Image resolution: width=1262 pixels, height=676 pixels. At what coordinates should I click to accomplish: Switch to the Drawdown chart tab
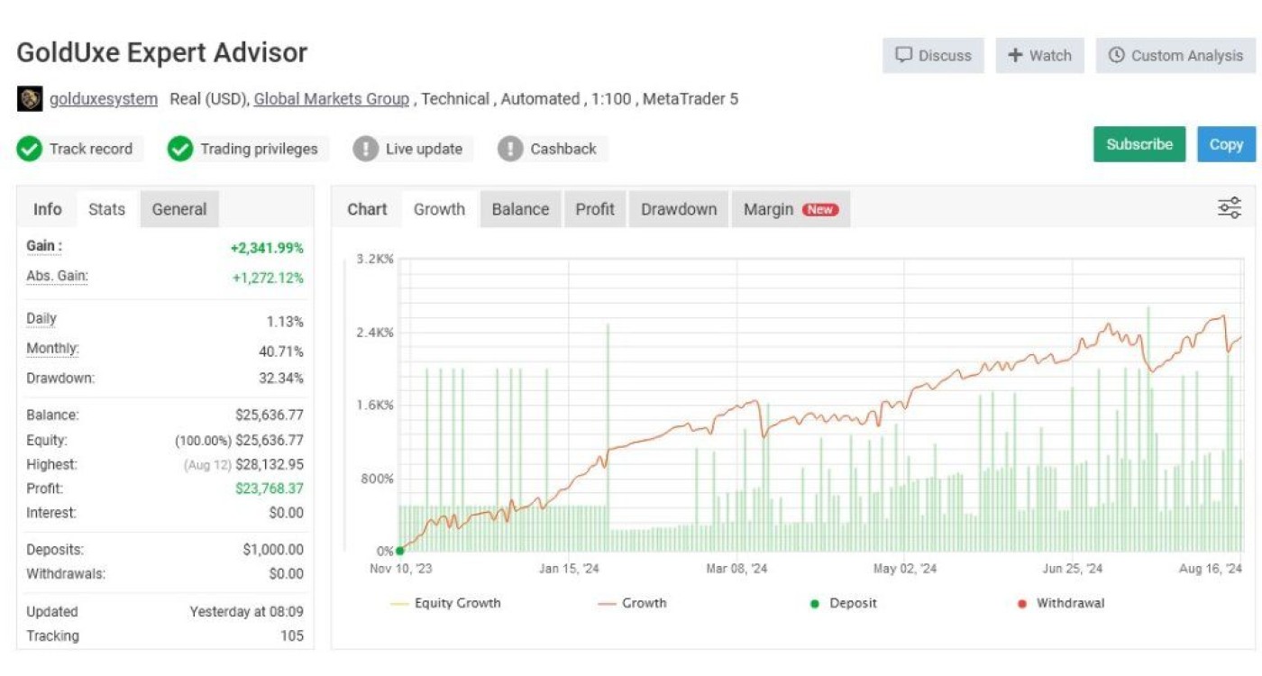tap(679, 209)
